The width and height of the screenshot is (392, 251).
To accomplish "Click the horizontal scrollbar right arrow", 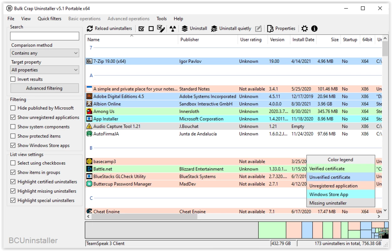I will pyautogui.click(x=379, y=216).
